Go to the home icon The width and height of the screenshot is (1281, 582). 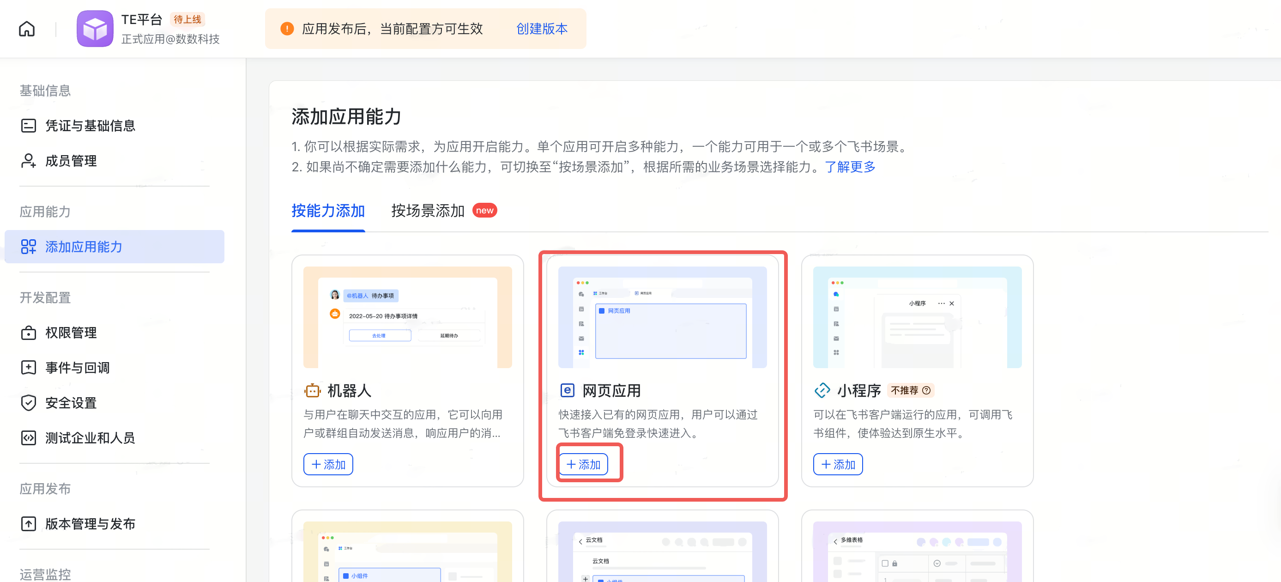point(27,29)
